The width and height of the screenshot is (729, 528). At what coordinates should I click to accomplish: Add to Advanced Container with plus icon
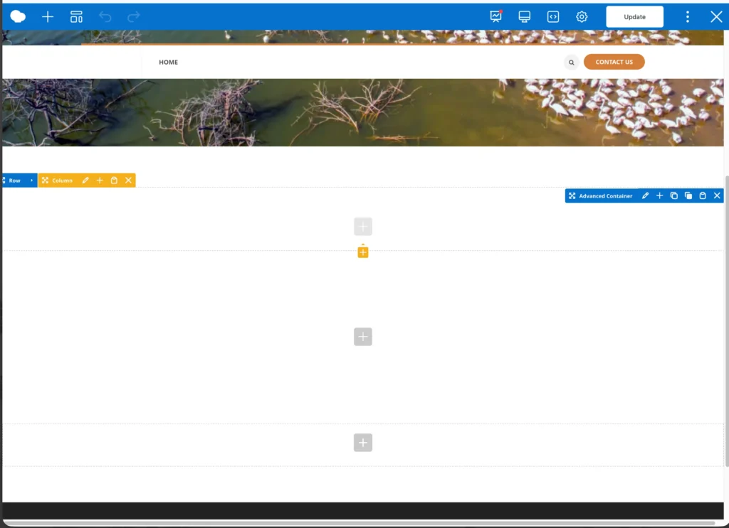pos(659,196)
